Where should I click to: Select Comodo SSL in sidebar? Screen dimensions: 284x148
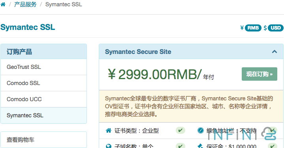44,83
